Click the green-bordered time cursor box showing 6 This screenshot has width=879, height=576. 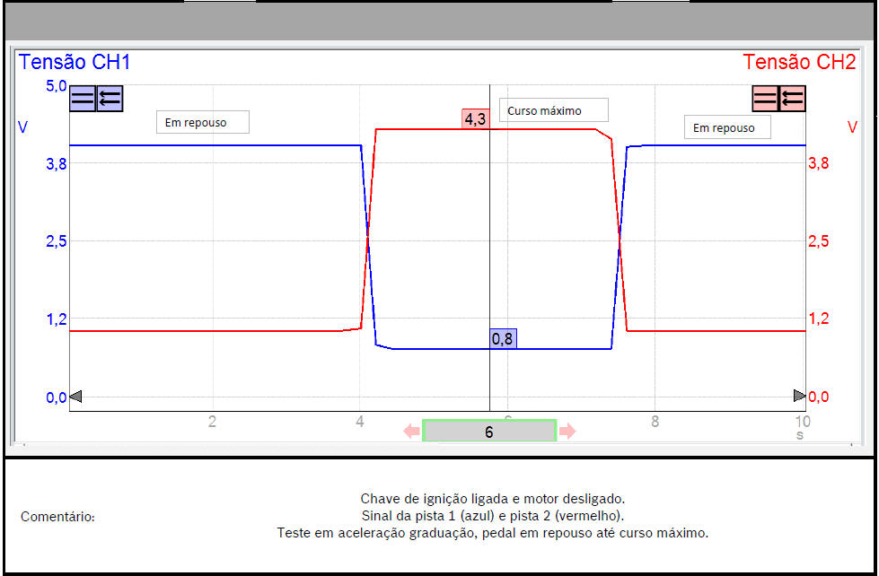(489, 432)
